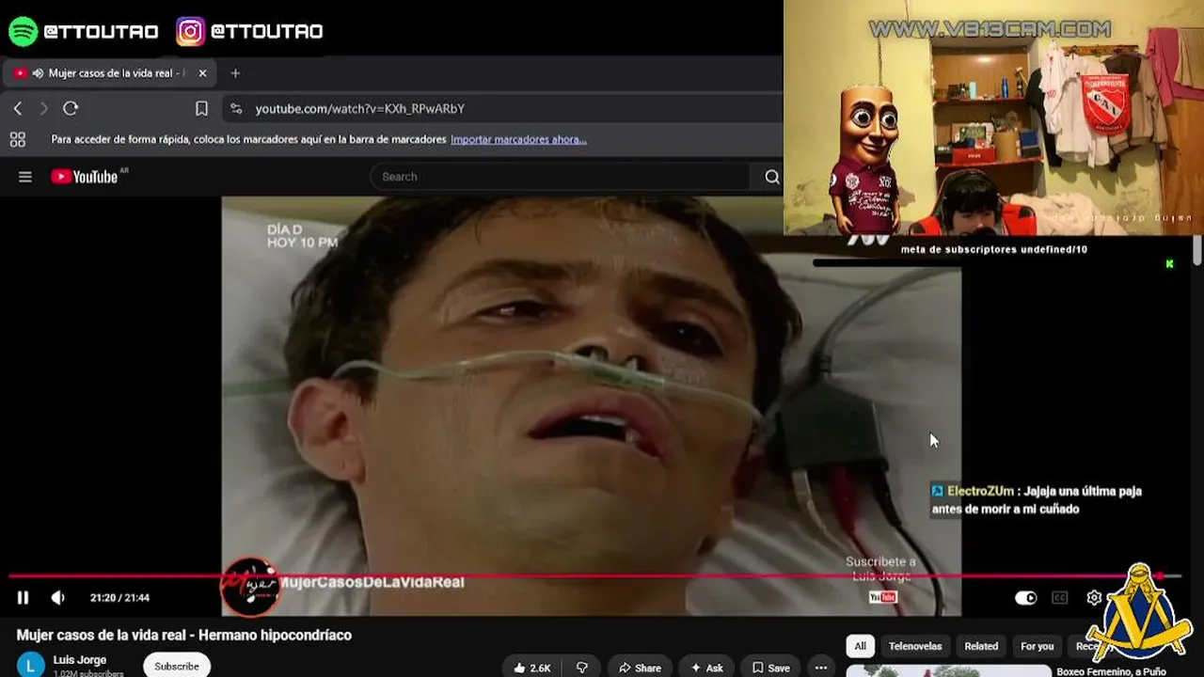Focus the YouTube search field
Image resolution: width=1204 pixels, height=677 pixels.
[561, 177]
